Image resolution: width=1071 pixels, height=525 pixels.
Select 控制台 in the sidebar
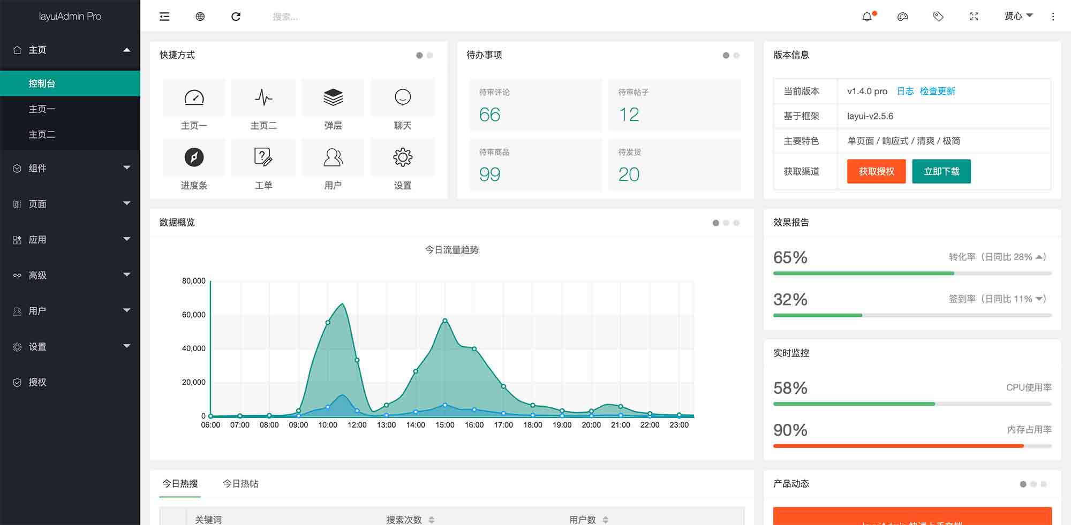click(70, 83)
